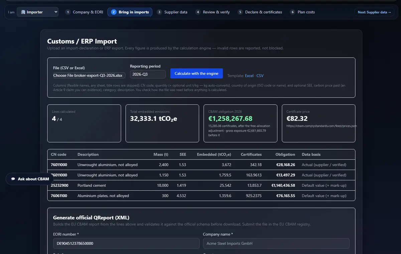This screenshot has width=401, height=254.
Task: Open step 3 Supplier data
Action: pos(172,12)
